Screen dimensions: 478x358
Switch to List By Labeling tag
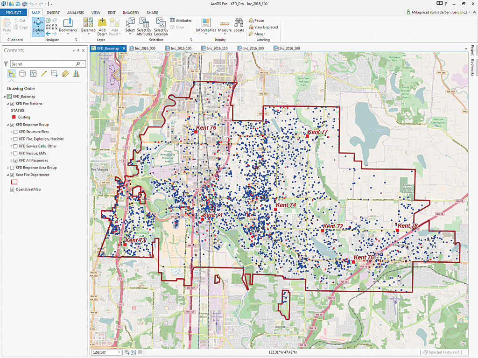click(x=65, y=73)
